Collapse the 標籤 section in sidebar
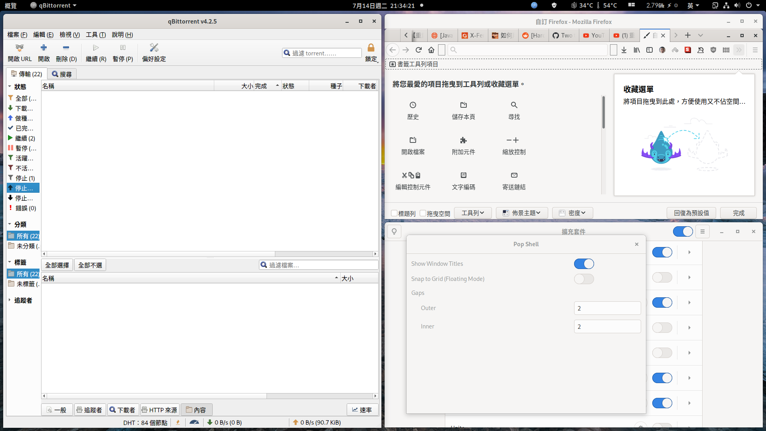 coord(10,262)
